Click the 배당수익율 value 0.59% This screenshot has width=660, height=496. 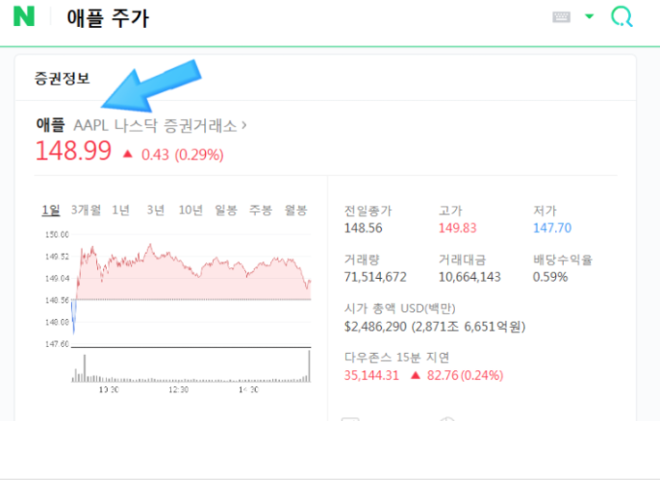click(550, 277)
